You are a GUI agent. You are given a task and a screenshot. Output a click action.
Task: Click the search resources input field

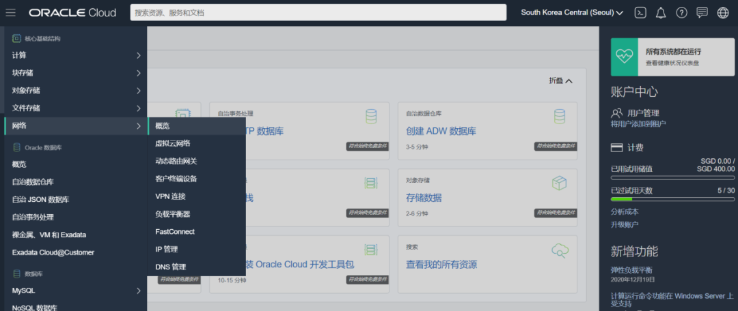coord(318,13)
